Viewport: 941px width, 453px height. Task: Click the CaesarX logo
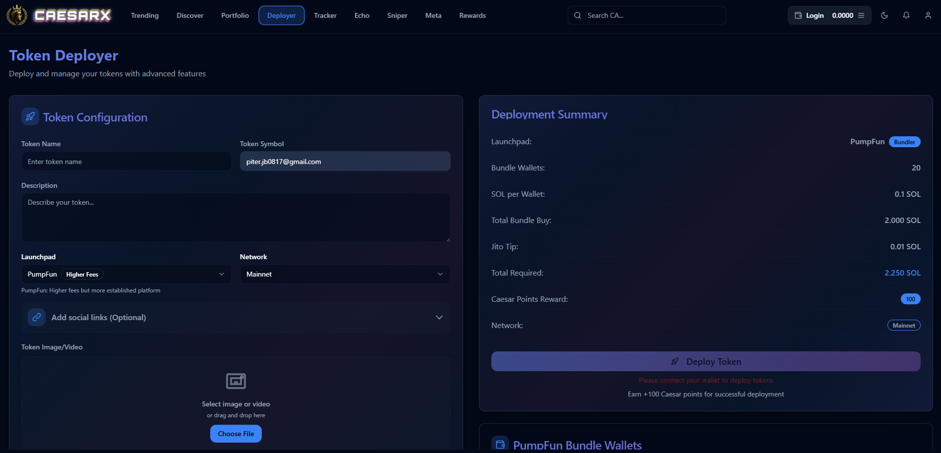tap(59, 15)
